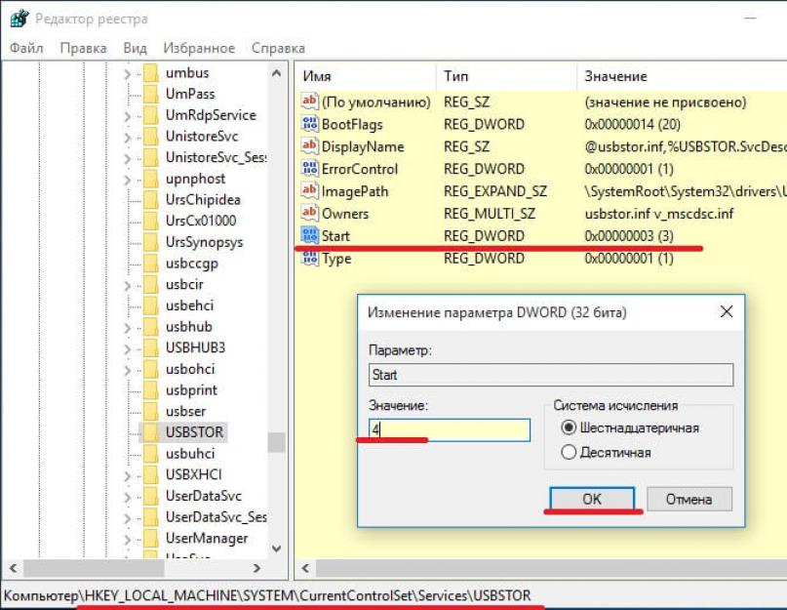Click the UrsChipidea folder icon

[x=150, y=199]
